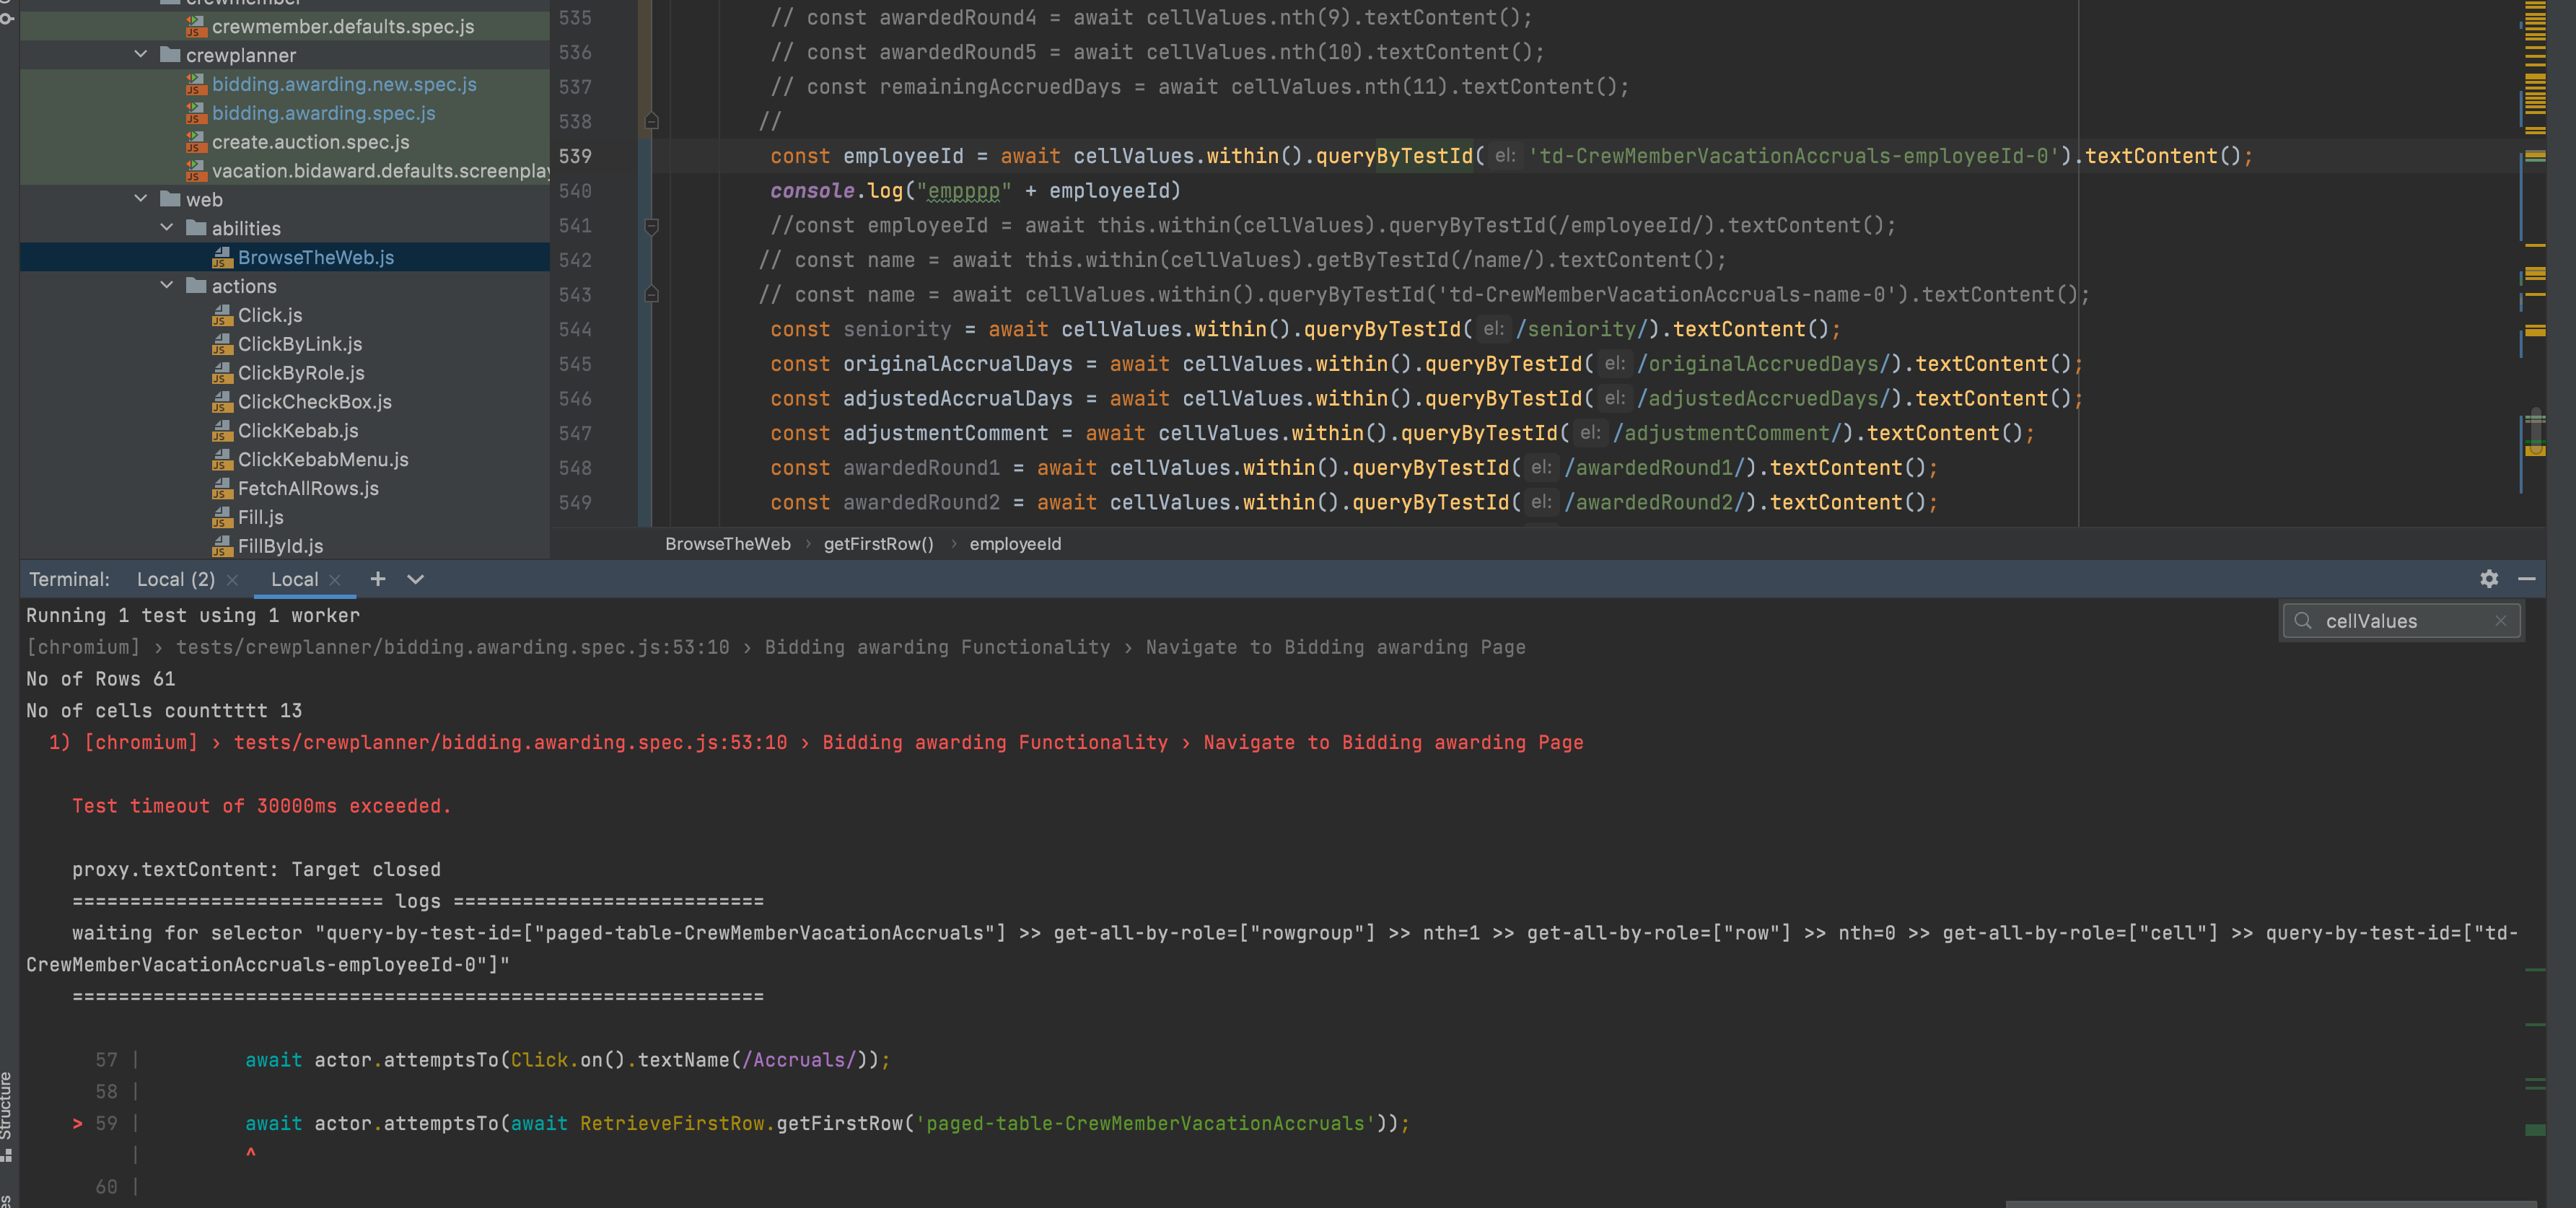Open terminal settings gear icon

pos(2488,579)
